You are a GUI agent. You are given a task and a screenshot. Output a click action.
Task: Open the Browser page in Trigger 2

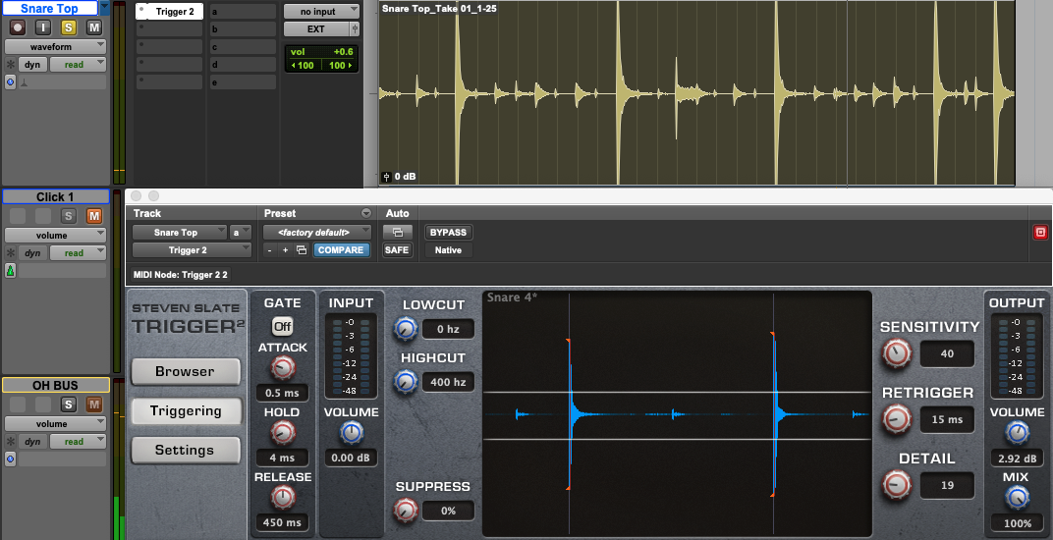pyautogui.click(x=186, y=371)
